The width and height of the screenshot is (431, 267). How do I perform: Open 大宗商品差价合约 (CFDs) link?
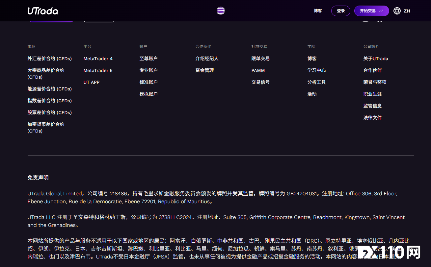[x=46, y=74]
